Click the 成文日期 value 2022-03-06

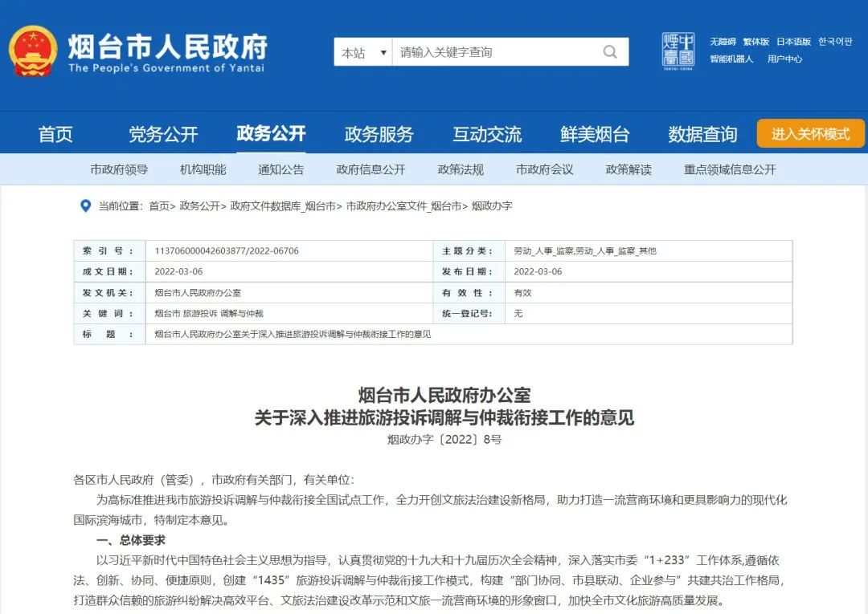pos(178,271)
